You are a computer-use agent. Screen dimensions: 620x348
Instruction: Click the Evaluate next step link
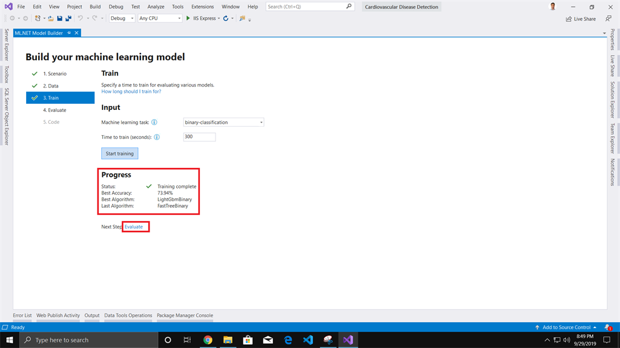click(x=134, y=227)
